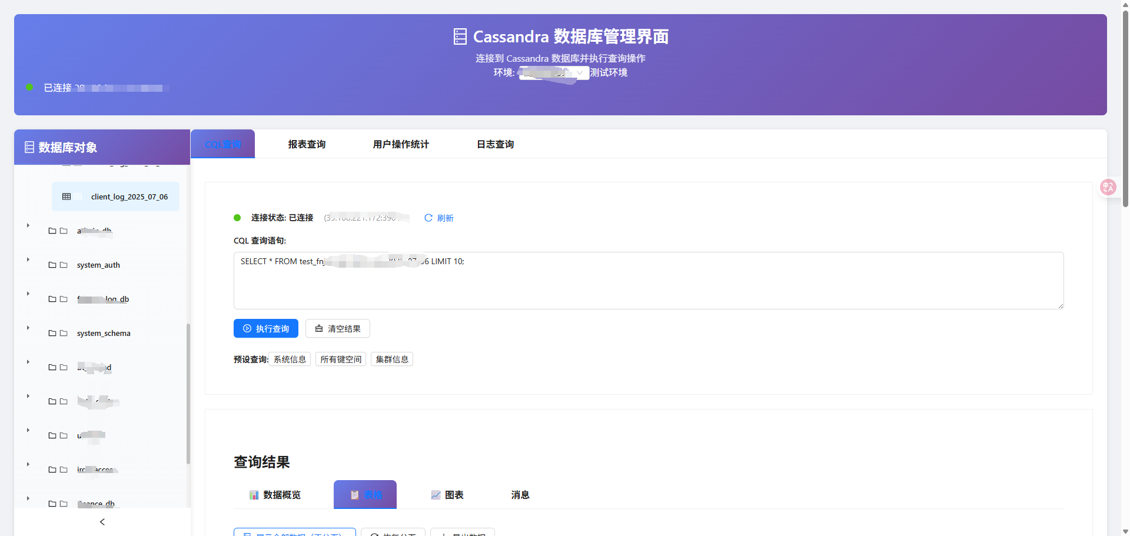
Task: Click the Cassandra database icon in the header
Action: [460, 36]
